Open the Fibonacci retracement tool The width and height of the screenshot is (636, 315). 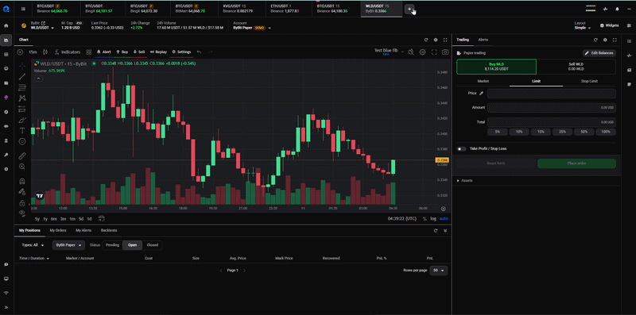(22, 87)
